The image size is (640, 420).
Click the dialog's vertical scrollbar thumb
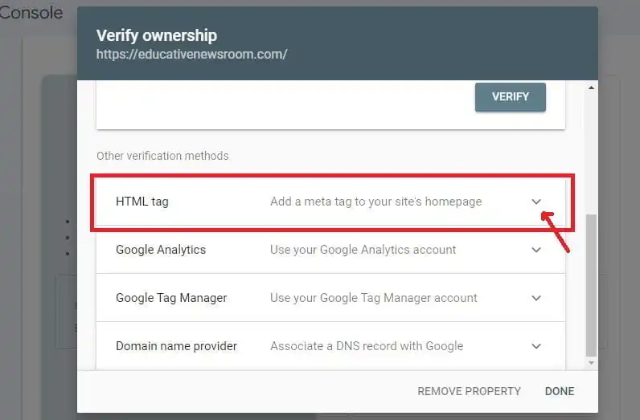(592, 285)
